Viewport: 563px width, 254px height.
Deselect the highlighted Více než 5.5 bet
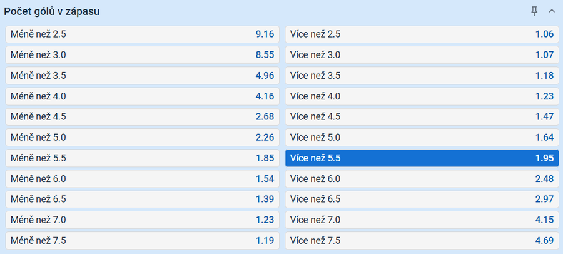422,158
